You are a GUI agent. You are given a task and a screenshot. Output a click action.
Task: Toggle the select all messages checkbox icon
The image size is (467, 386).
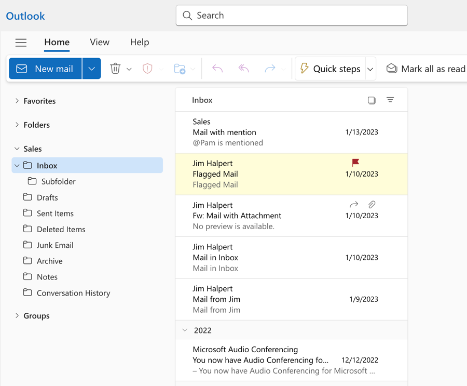[x=372, y=100]
